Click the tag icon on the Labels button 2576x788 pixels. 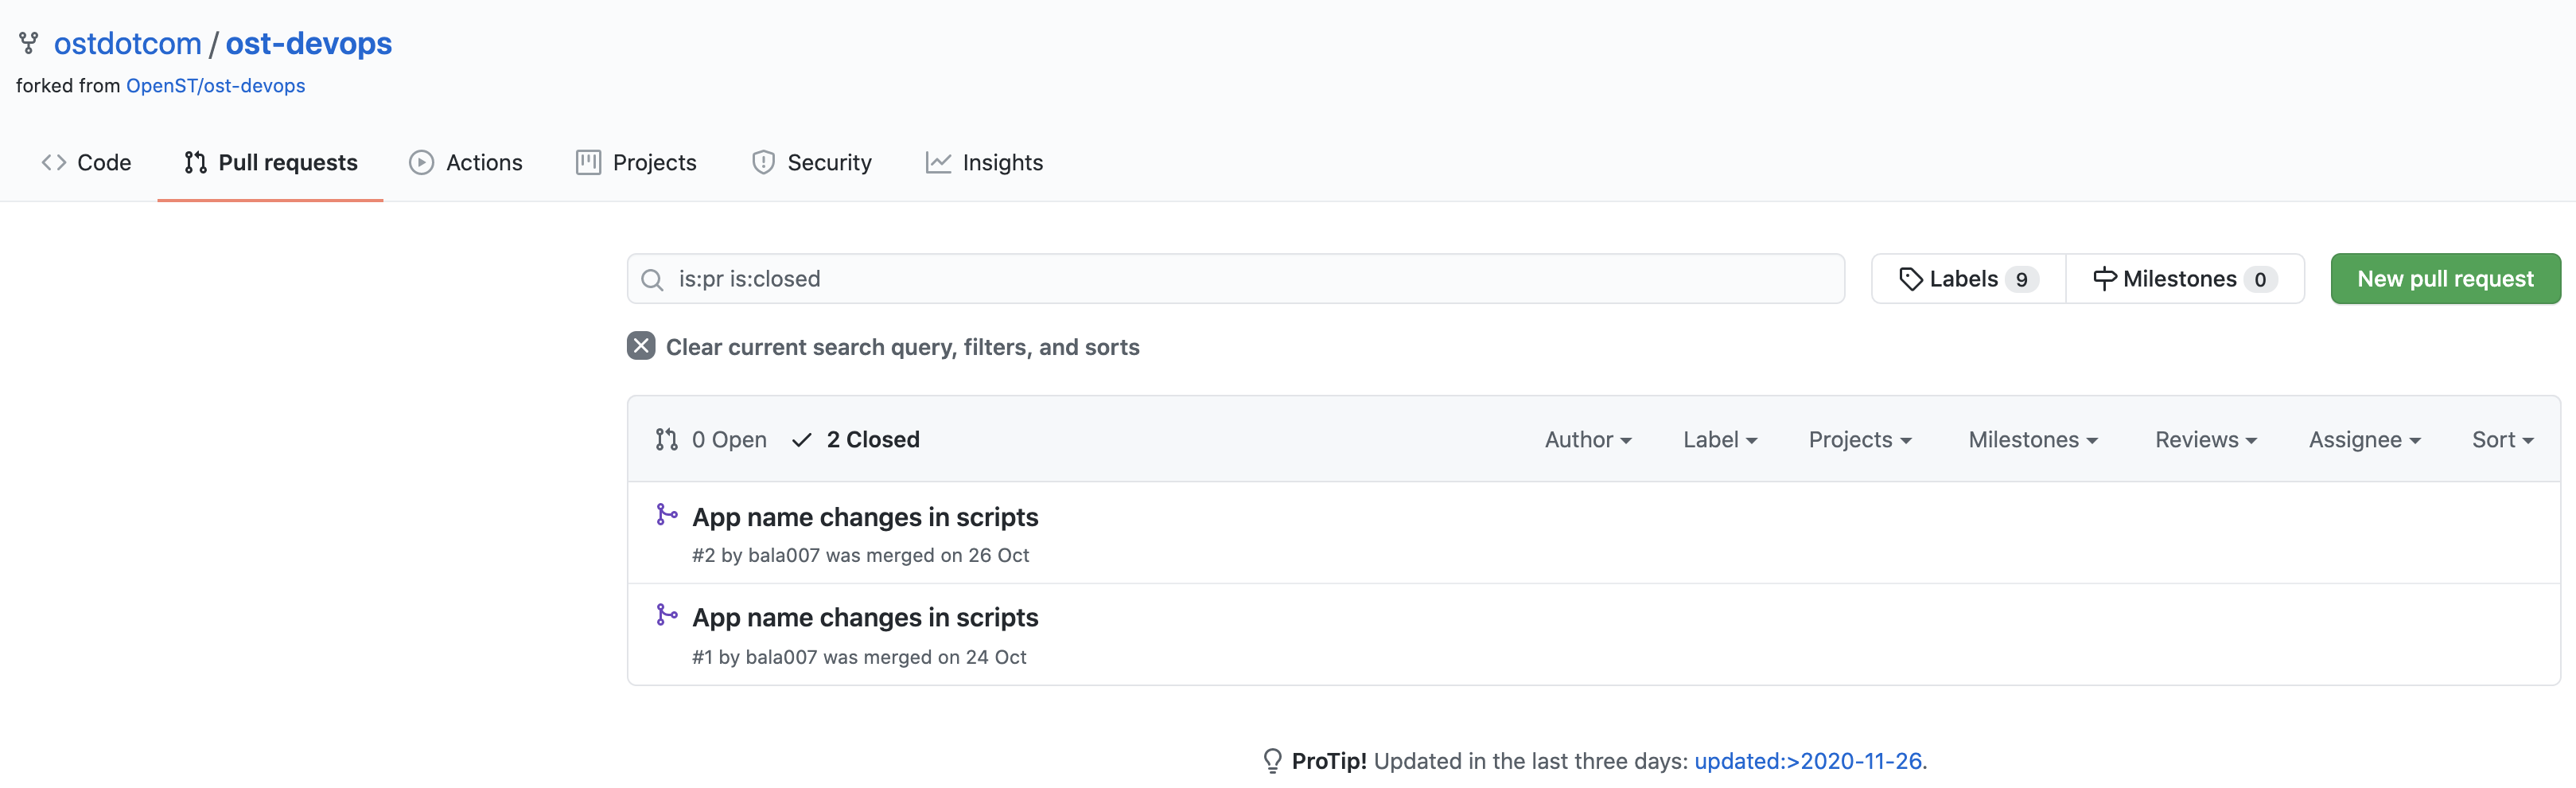tap(1910, 279)
